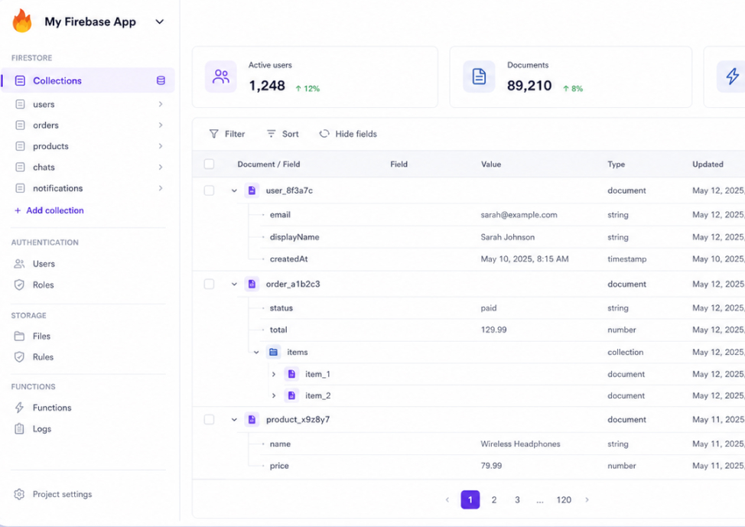Sort by the Updated column header
Viewport: 745px width, 527px height.
coord(708,164)
